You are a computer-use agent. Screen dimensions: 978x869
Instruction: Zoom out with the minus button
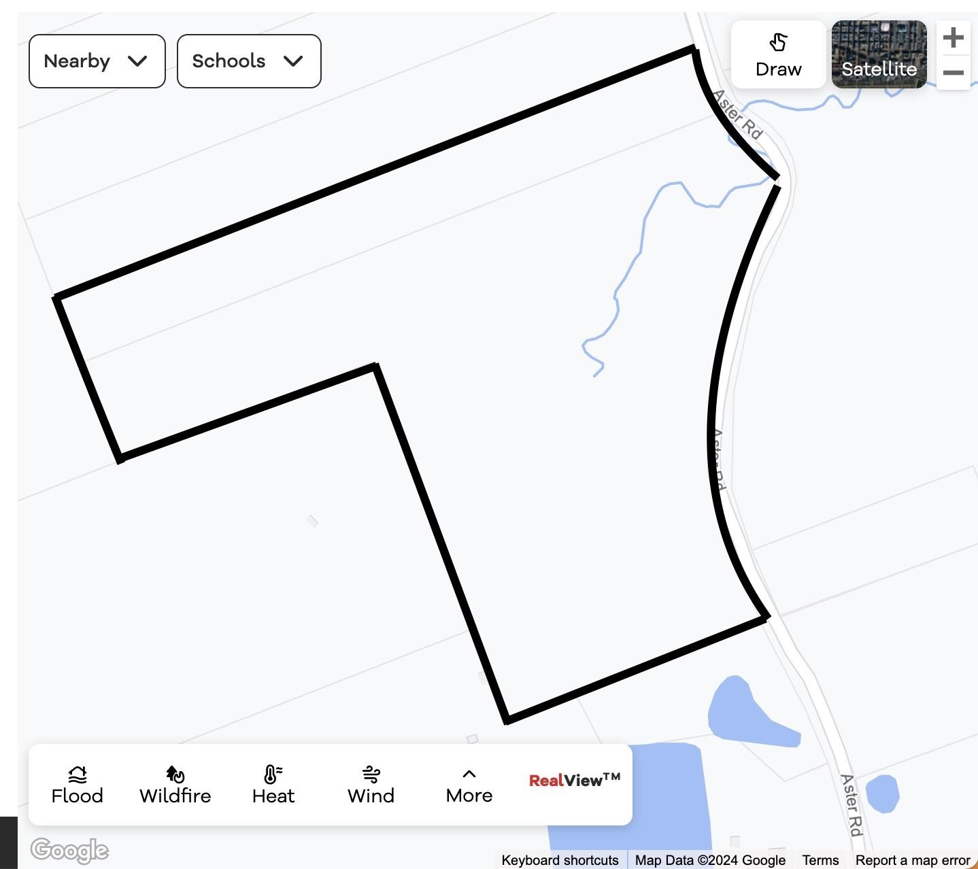tap(953, 73)
